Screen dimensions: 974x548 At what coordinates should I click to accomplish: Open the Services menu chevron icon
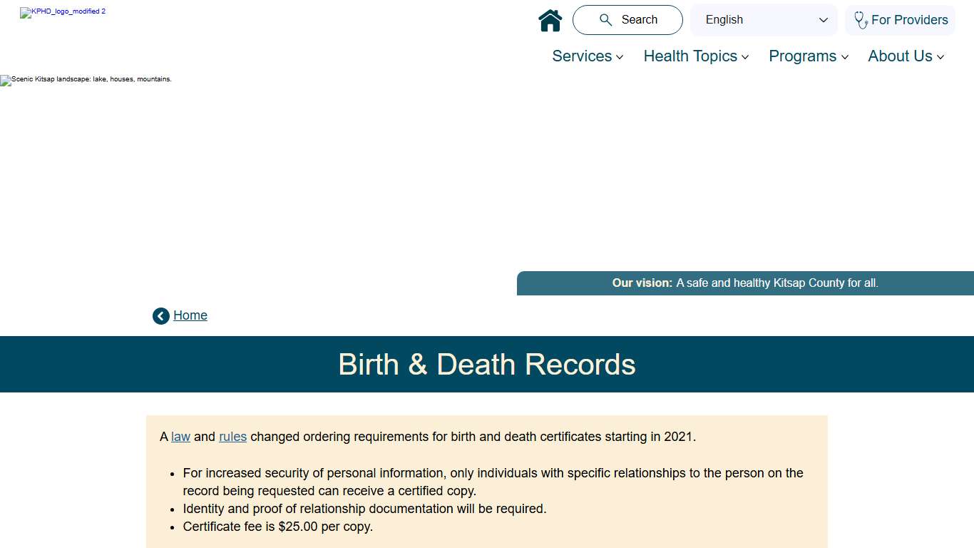pos(620,56)
